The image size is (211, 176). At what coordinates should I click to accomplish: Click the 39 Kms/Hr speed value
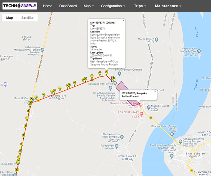click(96, 50)
